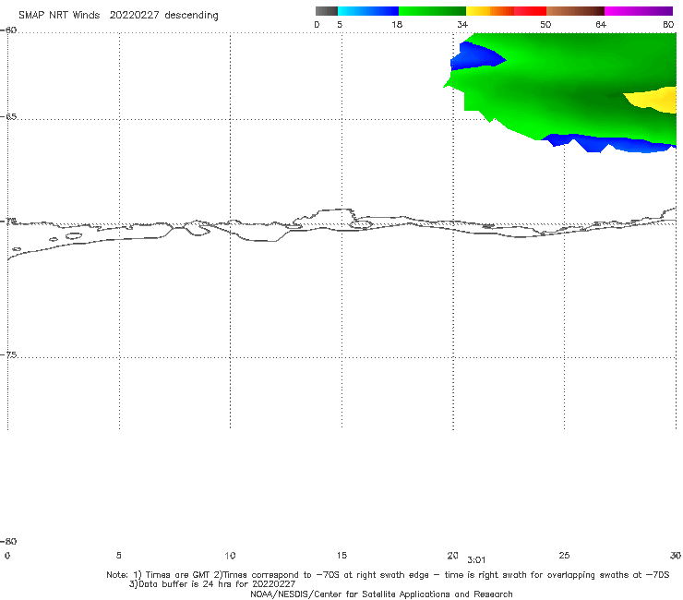Click the brown 50-64 color bar segment
This screenshot has height=600, width=683.
click(575, 11)
